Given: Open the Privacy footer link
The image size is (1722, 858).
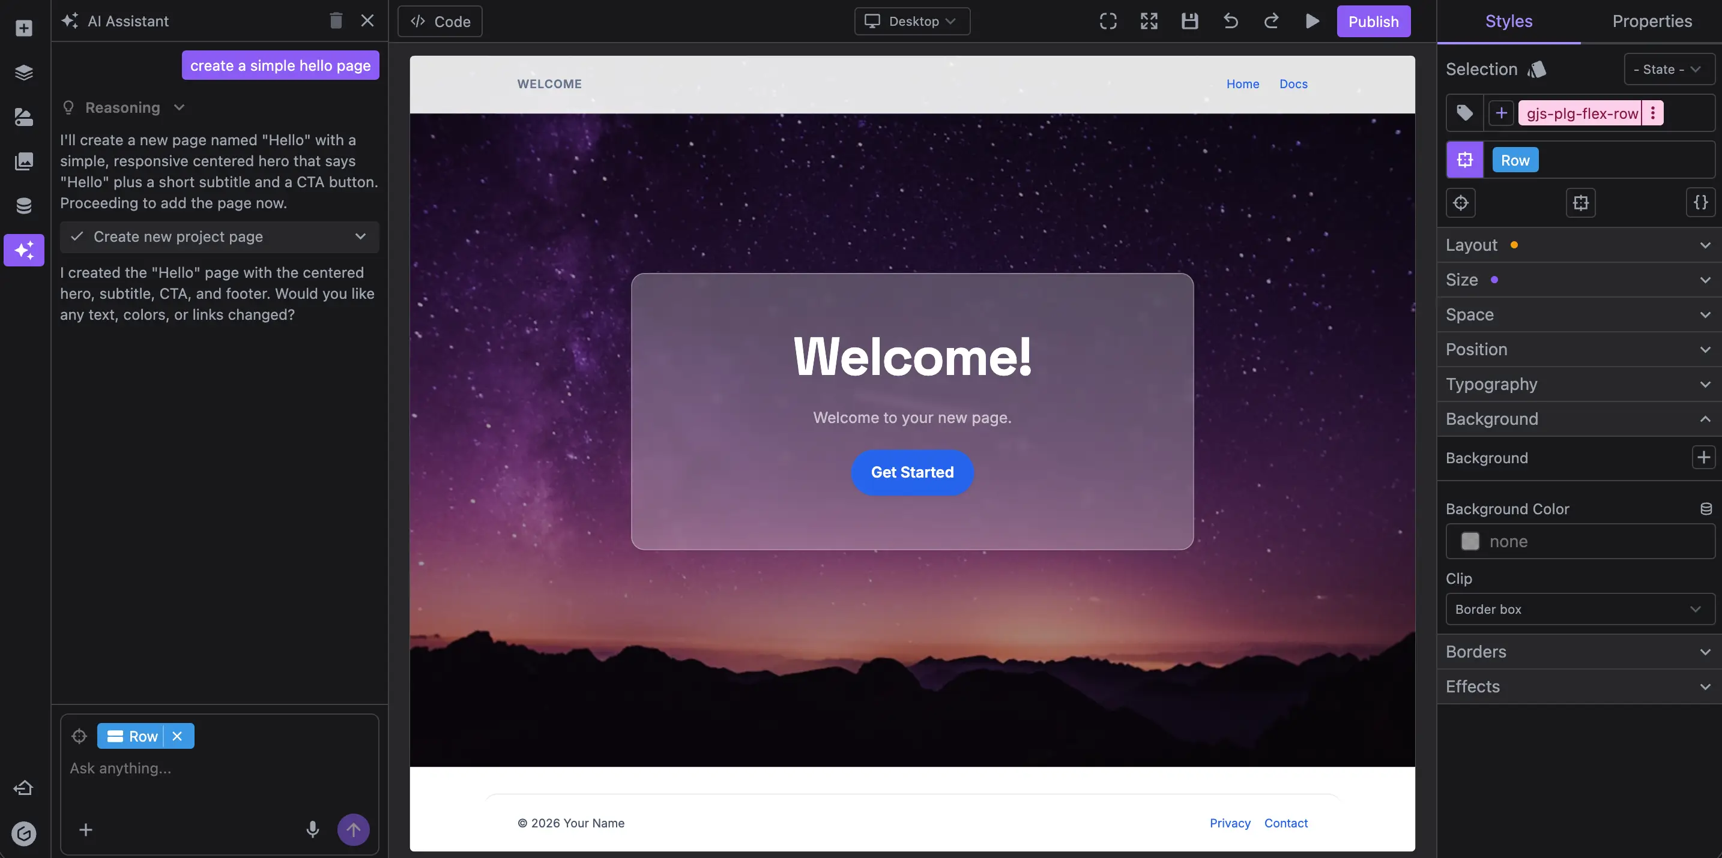Looking at the screenshot, I should 1230,823.
